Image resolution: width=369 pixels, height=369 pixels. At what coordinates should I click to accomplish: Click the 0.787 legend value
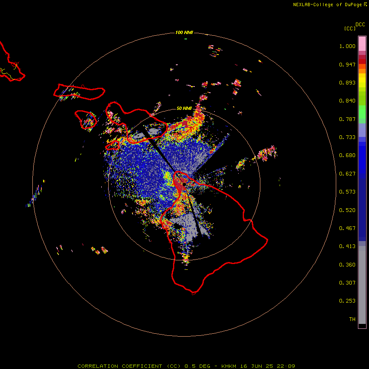point(347,119)
